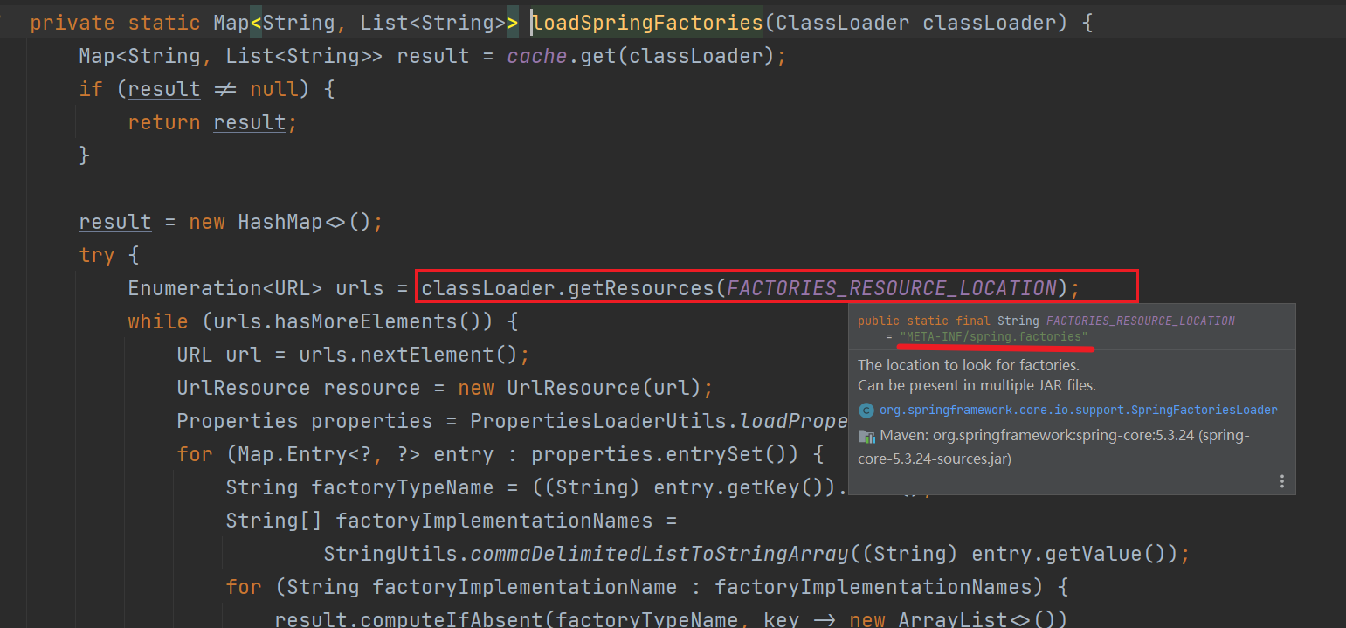Click the blue class icon in the popup
1346x628 pixels.
tap(866, 411)
